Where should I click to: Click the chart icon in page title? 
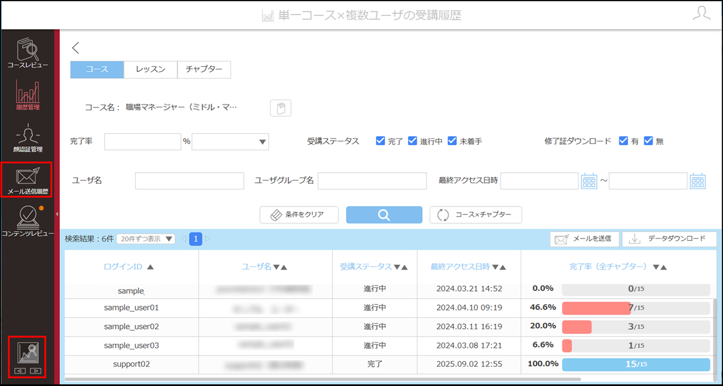point(268,15)
